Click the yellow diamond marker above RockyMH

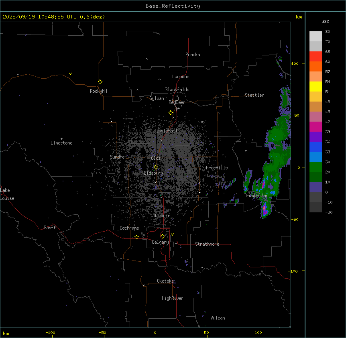[100, 81]
